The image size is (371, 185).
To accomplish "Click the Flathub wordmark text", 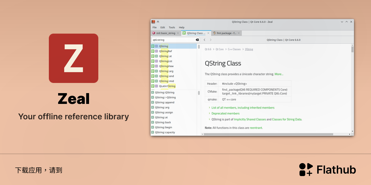I will 336,170.
